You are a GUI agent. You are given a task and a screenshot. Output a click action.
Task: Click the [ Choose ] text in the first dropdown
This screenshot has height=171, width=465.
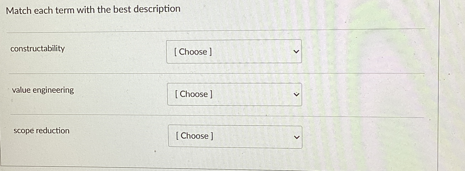[x=193, y=52]
